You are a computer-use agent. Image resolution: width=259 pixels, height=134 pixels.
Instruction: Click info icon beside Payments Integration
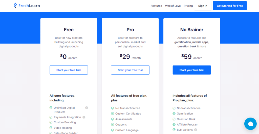(x=84, y=117)
